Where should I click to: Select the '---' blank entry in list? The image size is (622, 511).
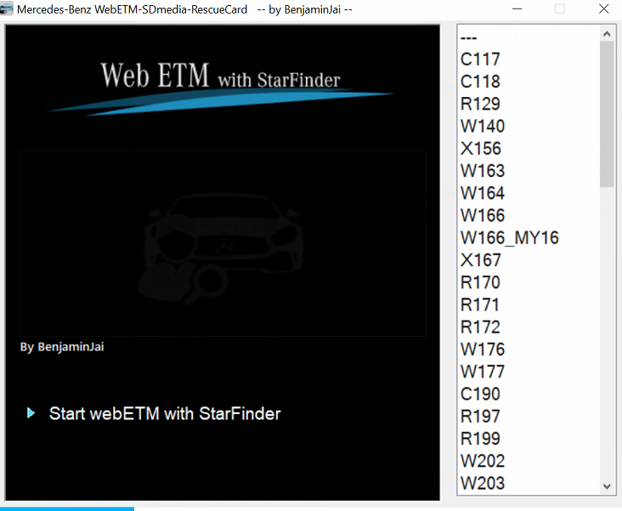point(468,37)
